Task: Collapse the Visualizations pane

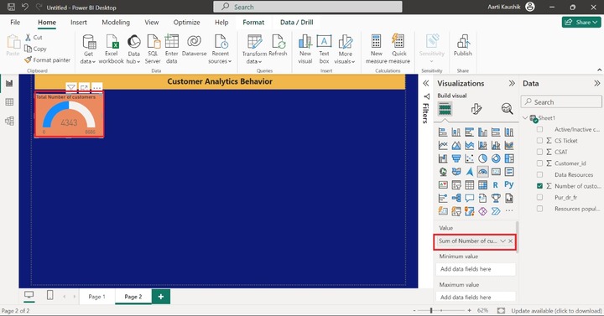Action: [512, 83]
